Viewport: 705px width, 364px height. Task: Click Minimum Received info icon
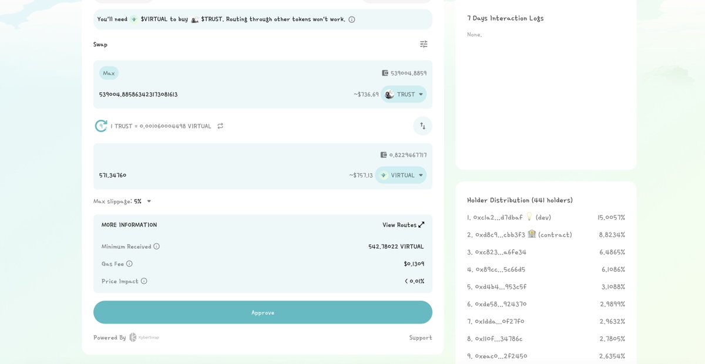click(x=156, y=247)
